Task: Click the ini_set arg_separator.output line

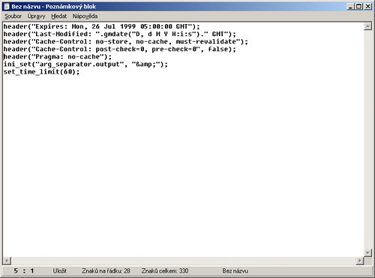Action: (x=85, y=65)
